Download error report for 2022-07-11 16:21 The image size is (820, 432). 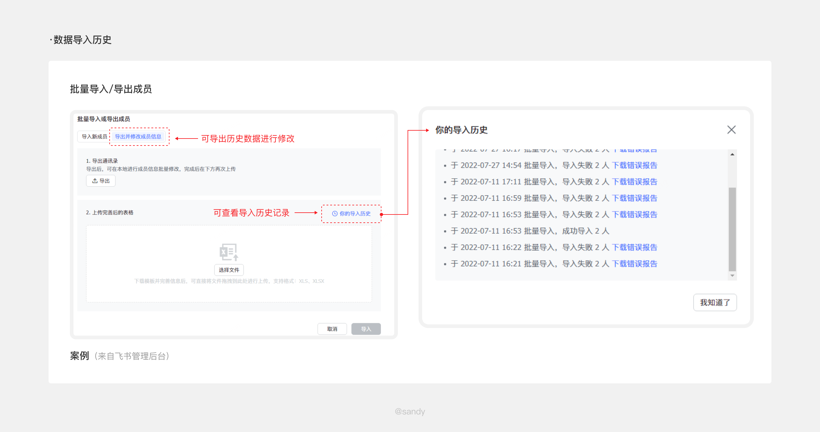[634, 264]
